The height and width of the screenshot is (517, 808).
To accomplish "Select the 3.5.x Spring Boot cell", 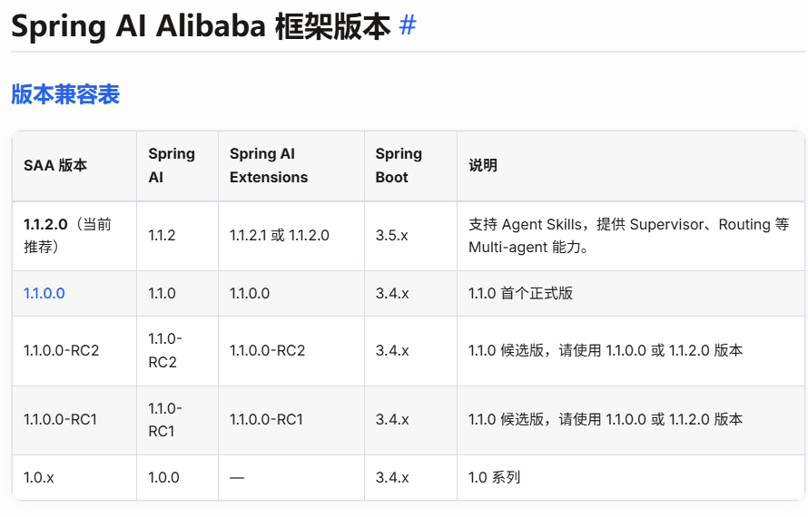I will tap(410, 236).
